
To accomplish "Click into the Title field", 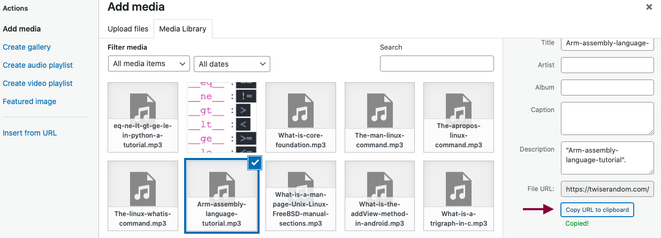I will pyautogui.click(x=607, y=43).
